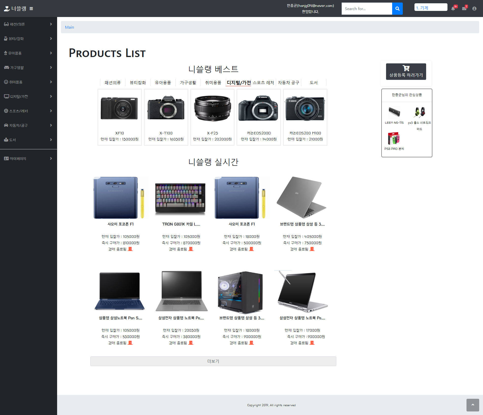This screenshot has width=483, height=415.
Task: Open the X-T100 product name link
Action: click(166, 133)
